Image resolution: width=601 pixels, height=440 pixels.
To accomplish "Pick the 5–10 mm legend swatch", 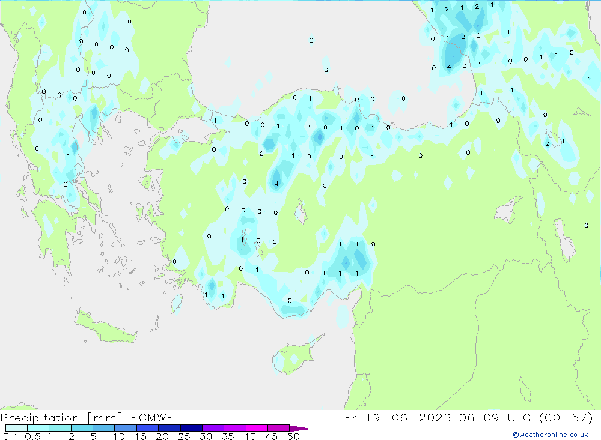I will point(104,428).
